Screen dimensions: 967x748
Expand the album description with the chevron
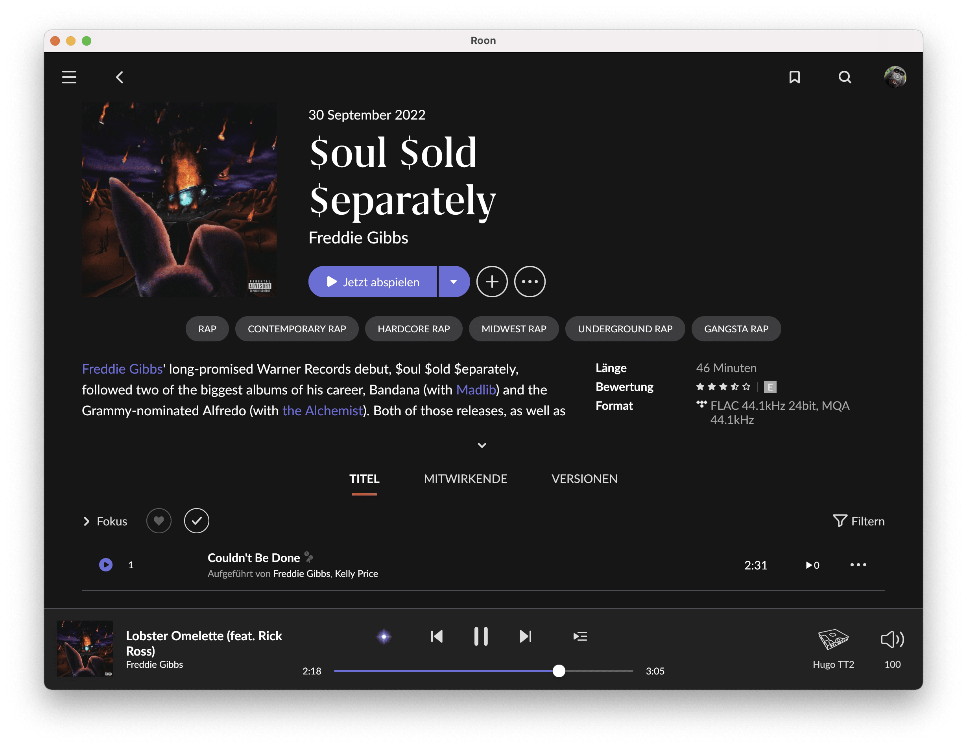pyautogui.click(x=482, y=445)
